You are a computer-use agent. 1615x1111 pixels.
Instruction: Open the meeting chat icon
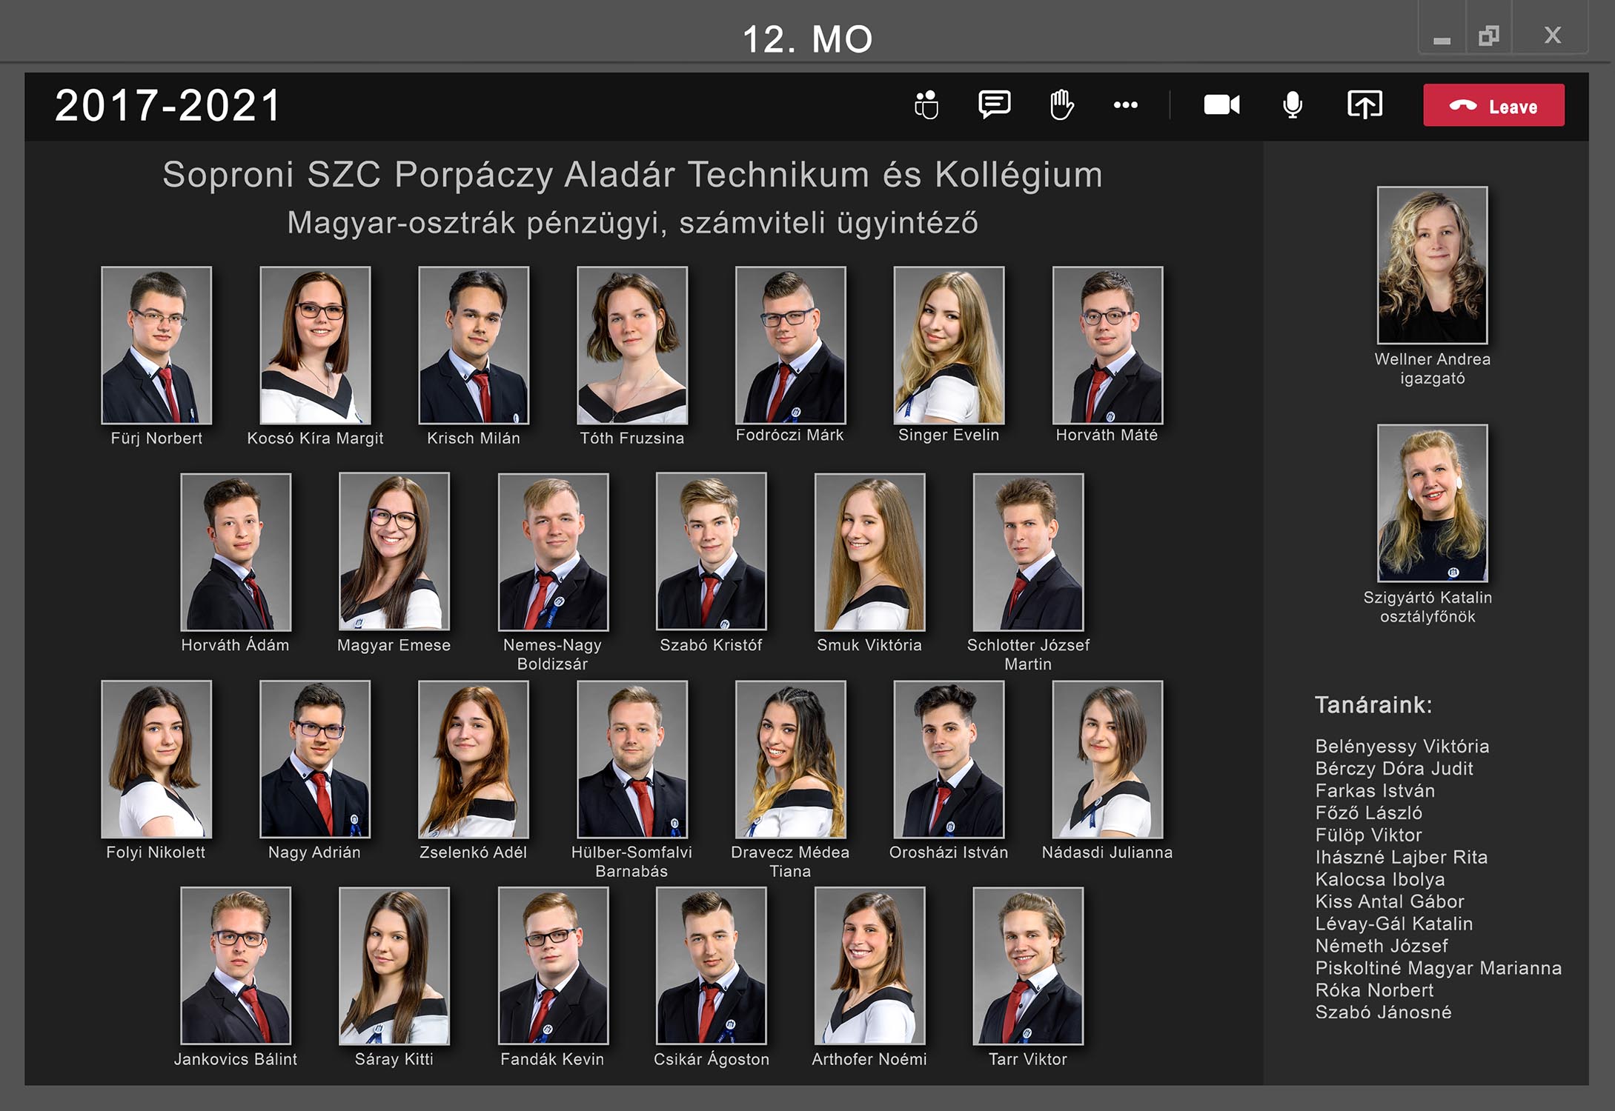tap(994, 105)
